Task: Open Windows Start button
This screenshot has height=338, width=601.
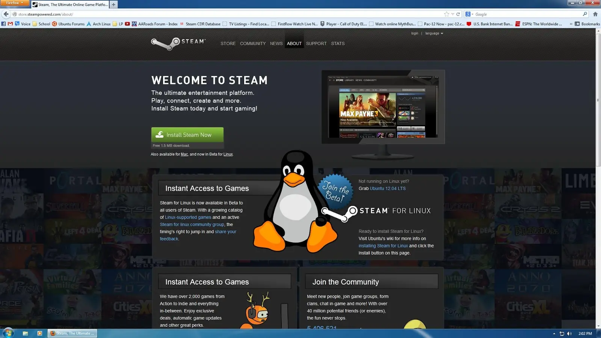Action: (x=8, y=333)
